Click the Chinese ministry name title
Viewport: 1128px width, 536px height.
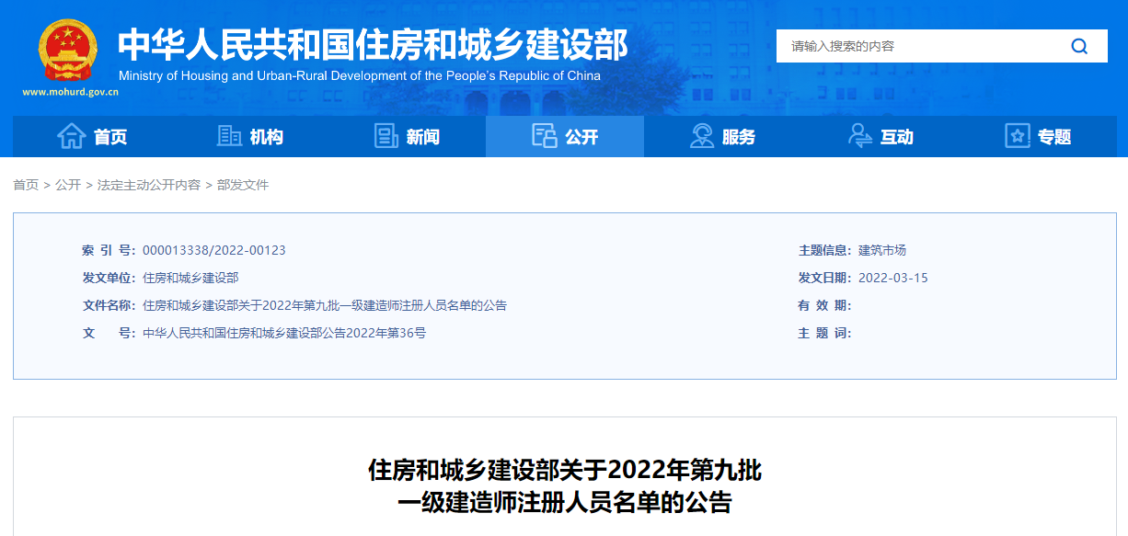tap(373, 44)
